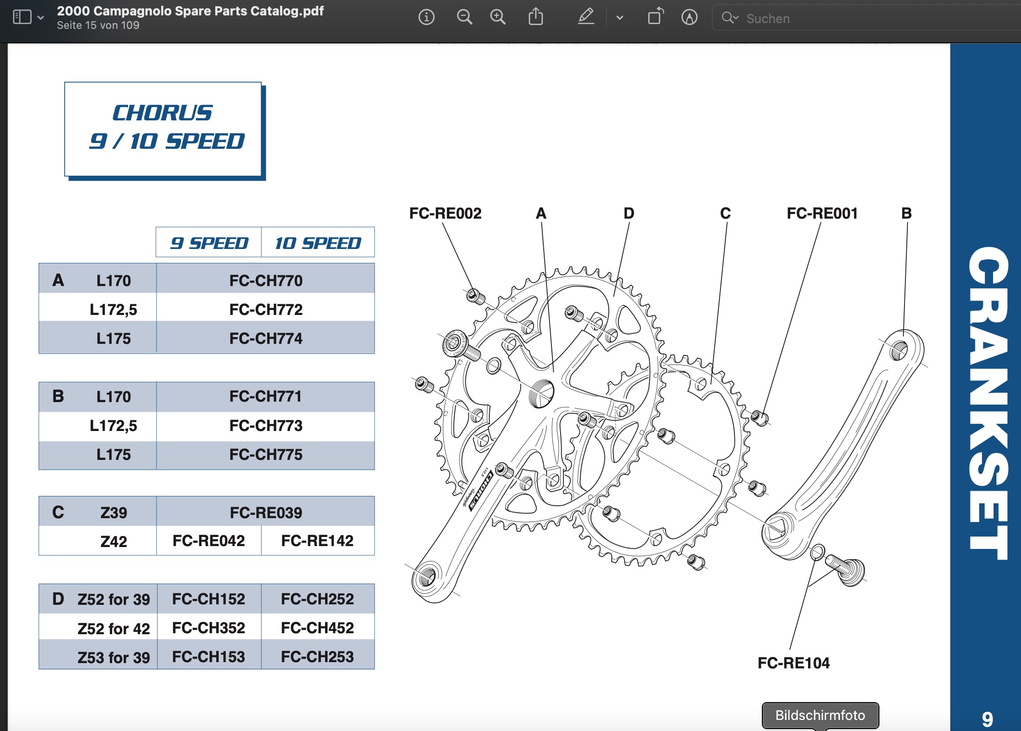Zoom in on the PDF
The height and width of the screenshot is (731, 1021).
497,18
